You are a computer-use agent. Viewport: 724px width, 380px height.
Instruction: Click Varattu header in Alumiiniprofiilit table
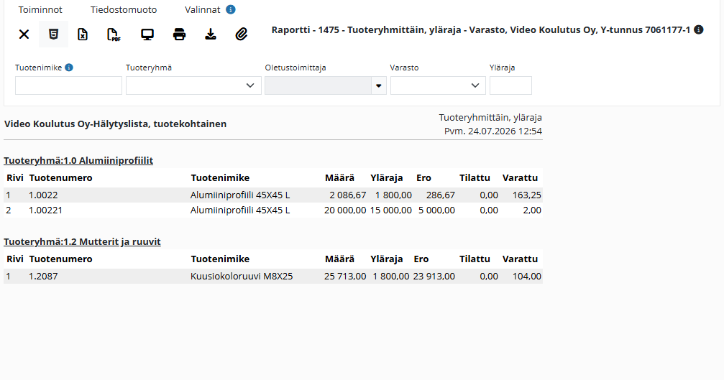[520, 178]
